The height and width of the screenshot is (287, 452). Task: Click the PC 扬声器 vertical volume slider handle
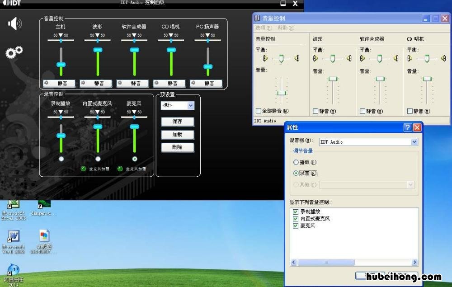click(208, 66)
